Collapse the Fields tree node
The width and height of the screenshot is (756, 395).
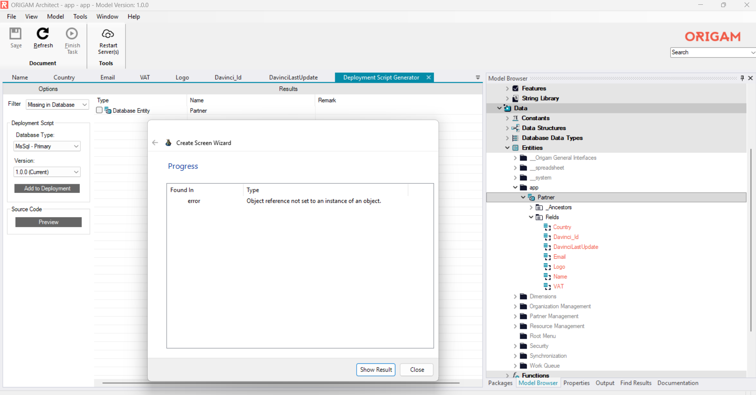coord(531,217)
